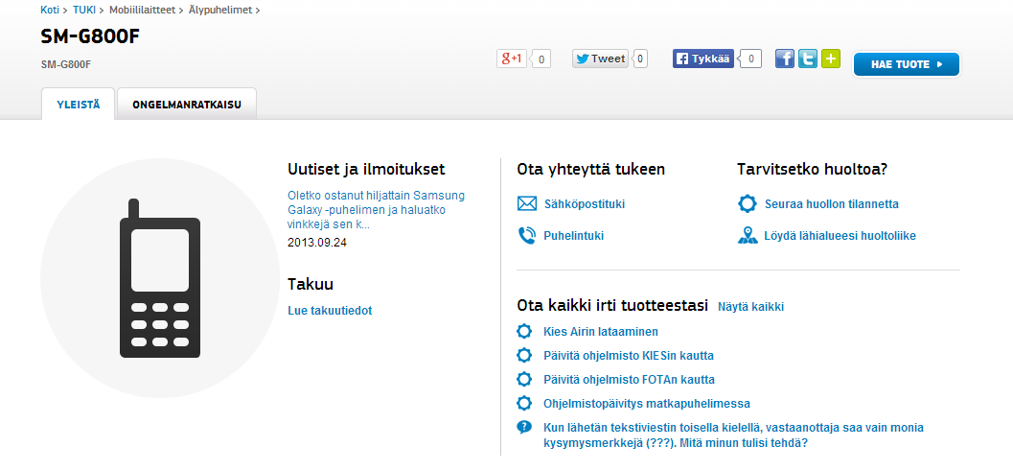Click the map pin icon for Löydä lähialueesi huoltoliike
The height and width of the screenshot is (470, 1013).
748,235
